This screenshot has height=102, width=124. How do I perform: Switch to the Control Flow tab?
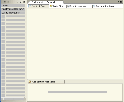(x=39, y=6)
